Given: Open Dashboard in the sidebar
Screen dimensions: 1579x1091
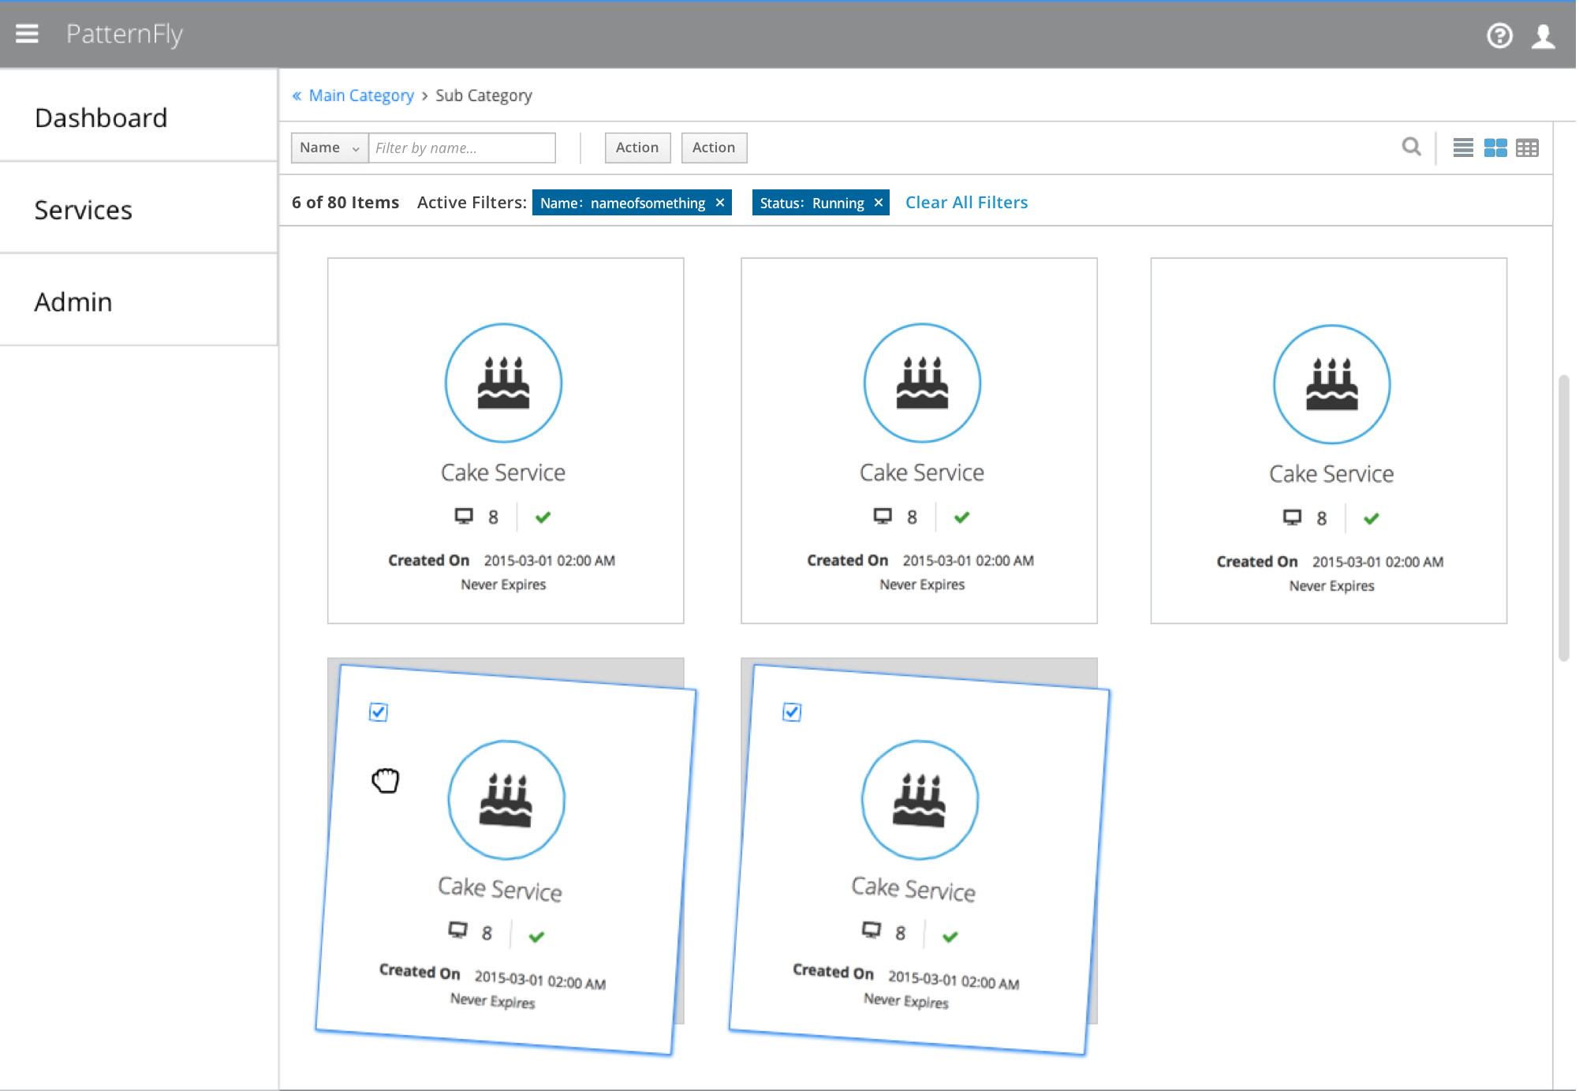Looking at the screenshot, I should click(x=101, y=118).
